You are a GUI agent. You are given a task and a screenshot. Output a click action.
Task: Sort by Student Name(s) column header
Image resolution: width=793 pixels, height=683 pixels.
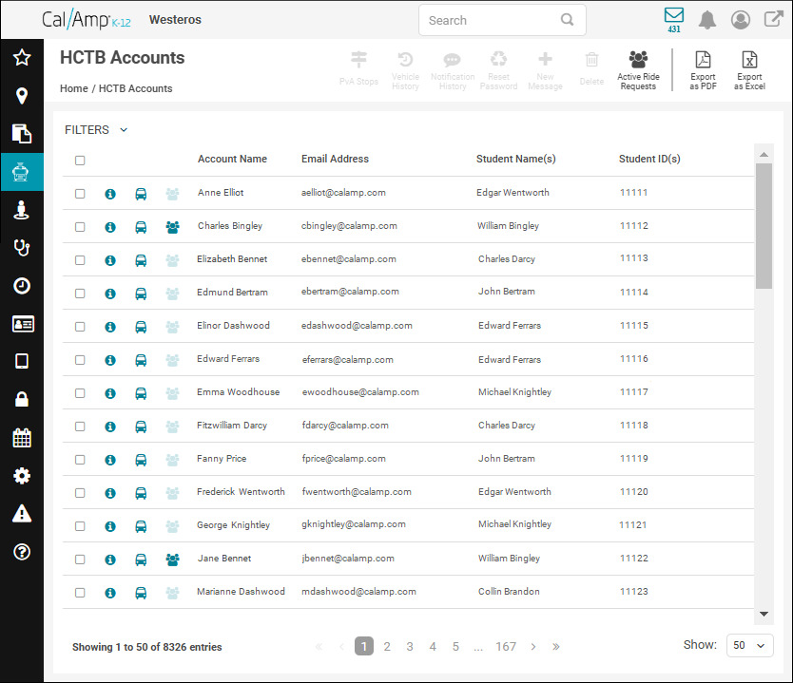click(516, 159)
